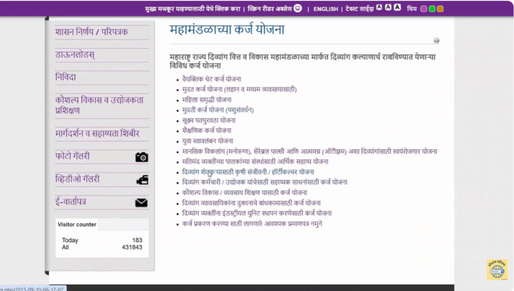Switch the site language to ENGLISH

click(x=326, y=9)
